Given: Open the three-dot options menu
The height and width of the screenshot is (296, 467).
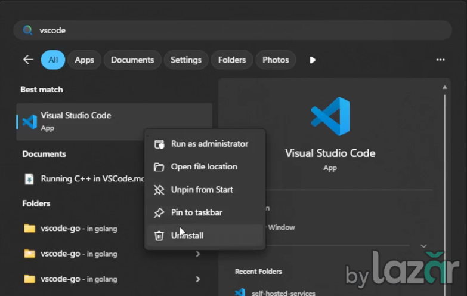Looking at the screenshot, I should [x=441, y=60].
